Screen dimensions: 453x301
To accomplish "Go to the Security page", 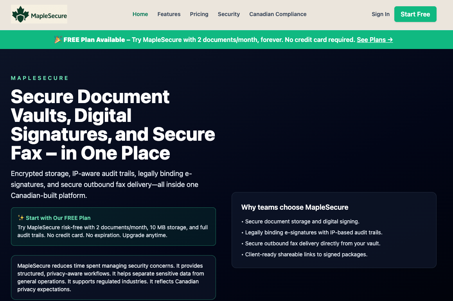I will [x=228, y=14].
